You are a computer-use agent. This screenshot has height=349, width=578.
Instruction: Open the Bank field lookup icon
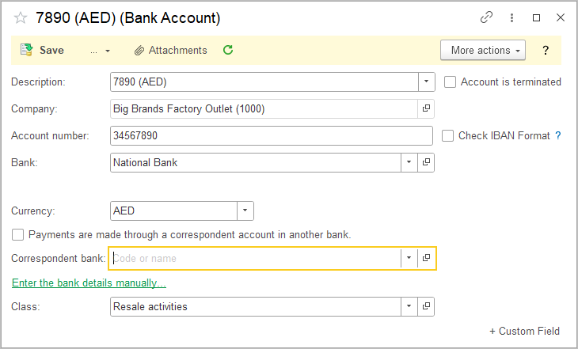click(x=426, y=162)
